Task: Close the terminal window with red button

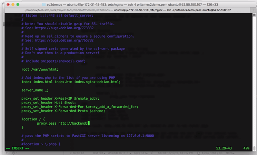Action: click(8, 4)
